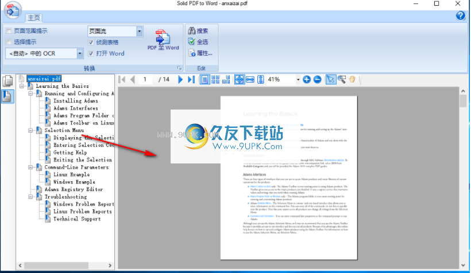Show page thumbnails sidebar panel
The image size is (471, 273).
tap(7, 81)
